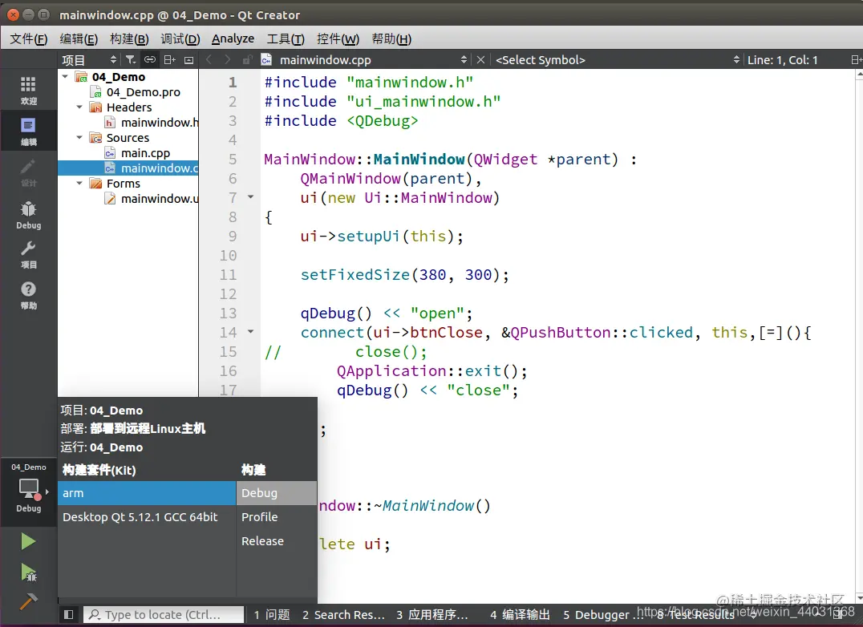This screenshot has height=627, width=863.
Task: Split the project panel
Action: pos(169,59)
